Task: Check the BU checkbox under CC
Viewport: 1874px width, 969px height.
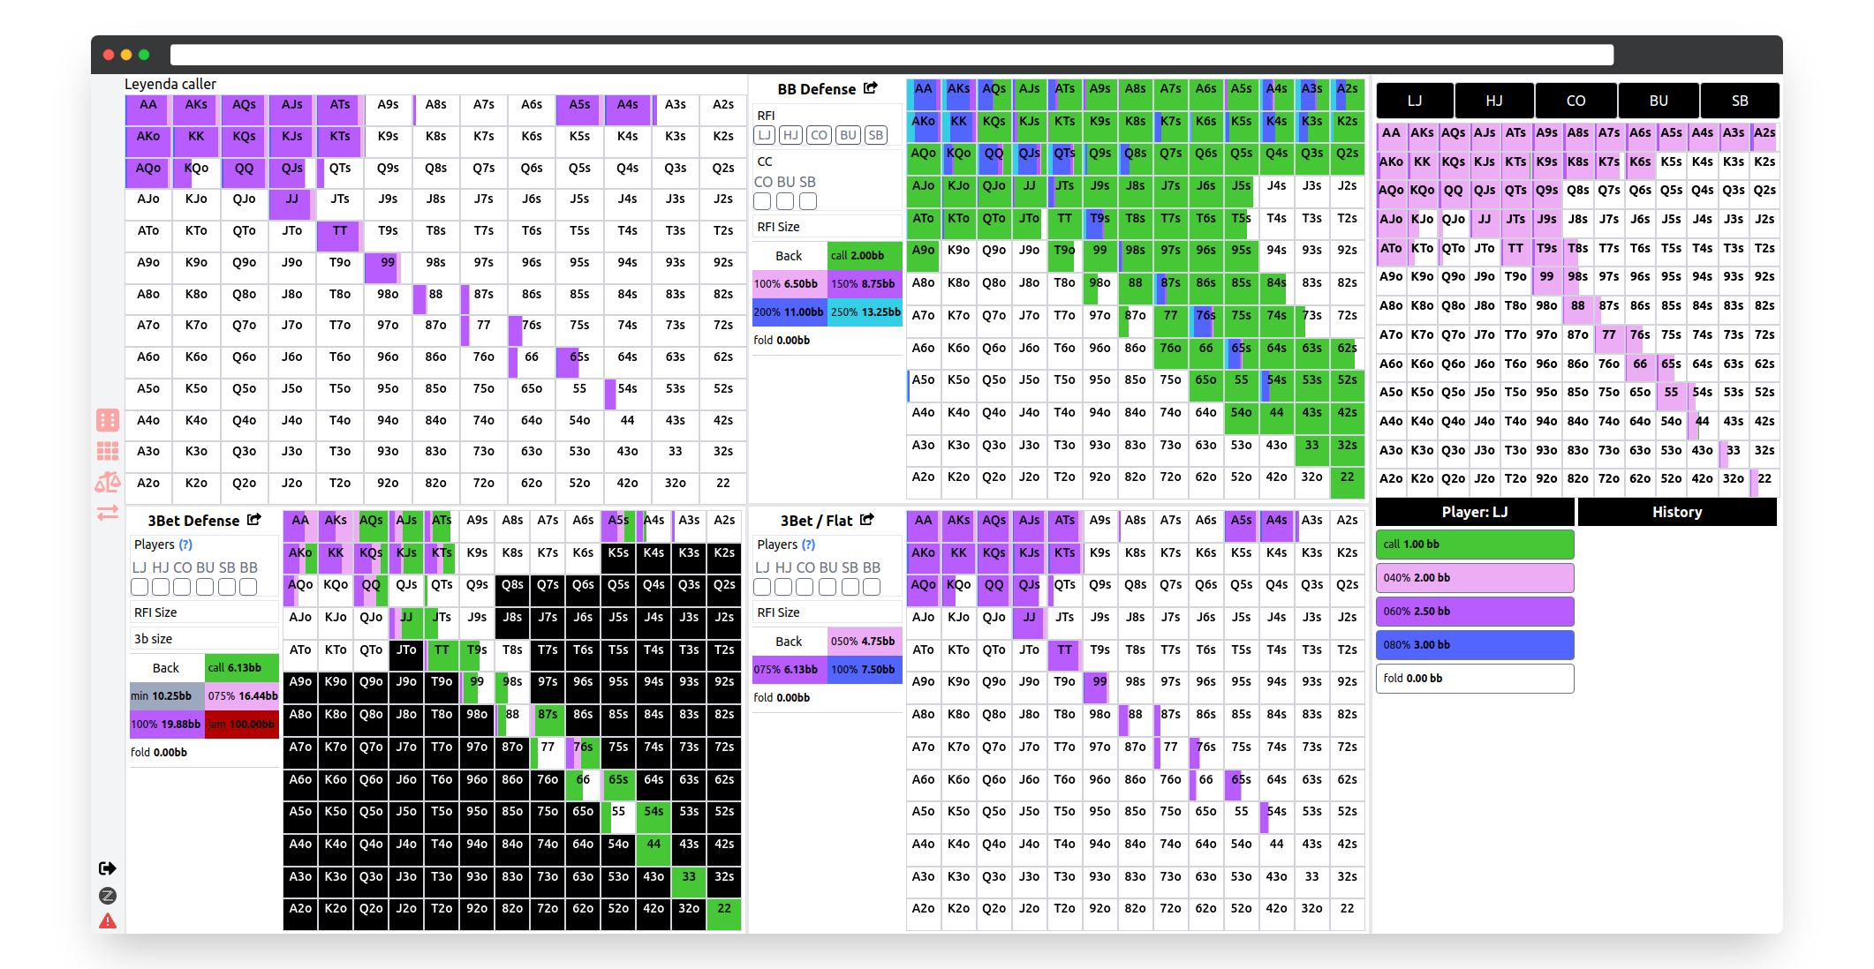Action: point(785,201)
